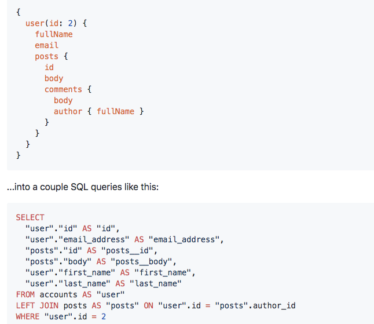Click the LEFT JOIN keywords in SQL
This screenshot has height=324, width=374.
point(37,305)
